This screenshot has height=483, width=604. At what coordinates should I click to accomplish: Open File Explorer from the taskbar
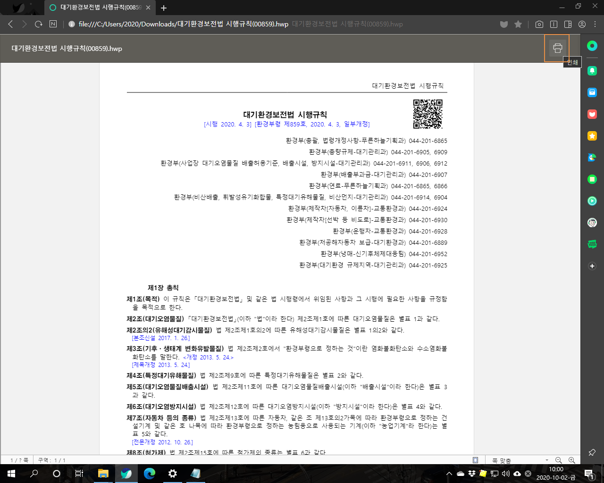[x=103, y=474]
